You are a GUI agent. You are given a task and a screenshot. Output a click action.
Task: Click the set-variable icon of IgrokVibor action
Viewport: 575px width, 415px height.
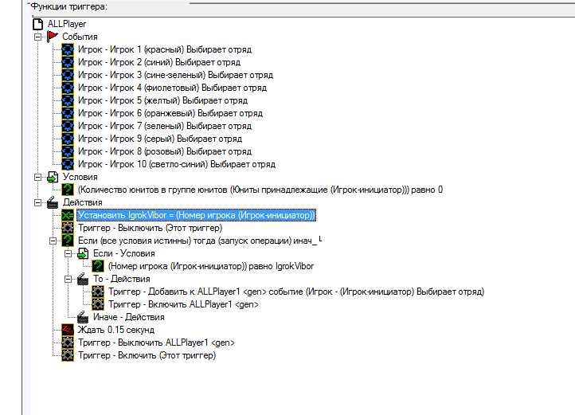(x=68, y=215)
